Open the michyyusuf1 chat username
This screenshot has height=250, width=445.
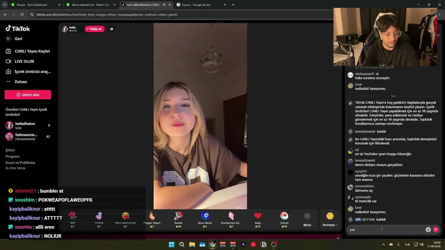point(365,74)
